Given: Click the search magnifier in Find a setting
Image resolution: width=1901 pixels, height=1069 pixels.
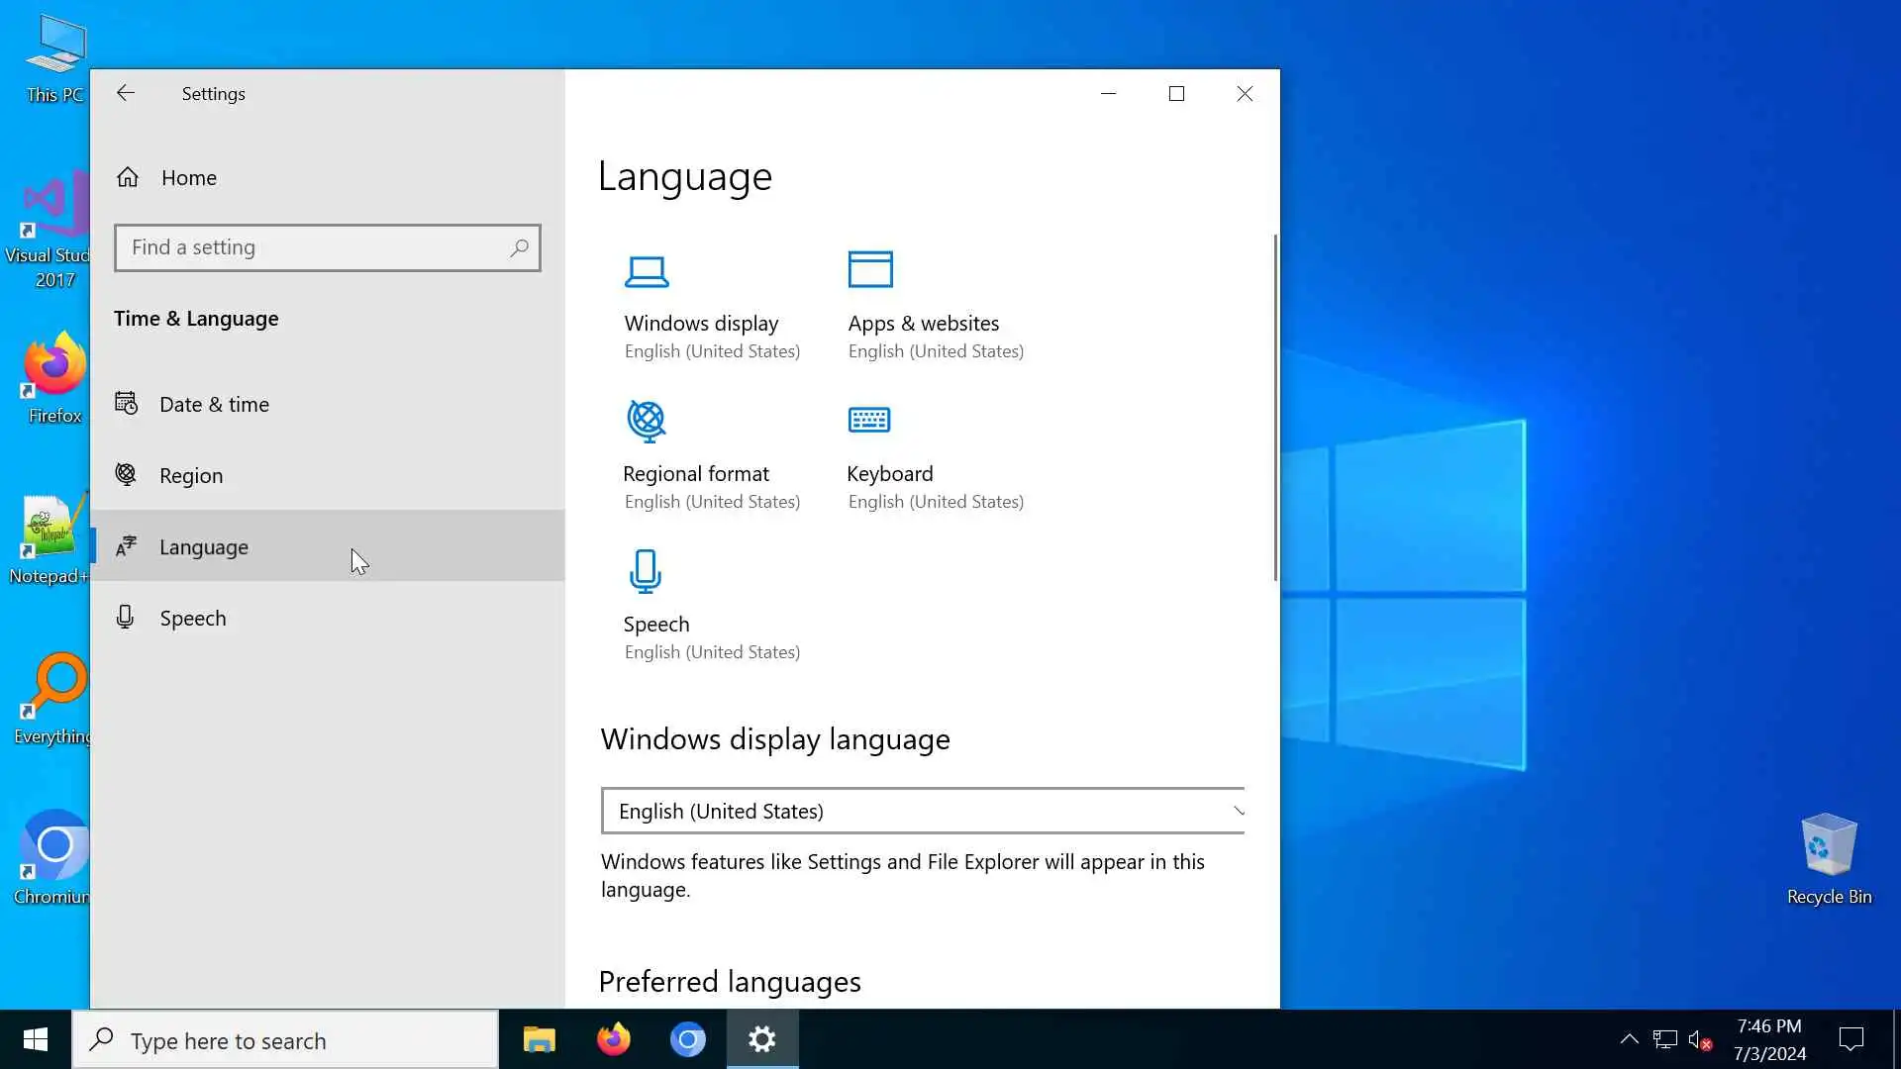Looking at the screenshot, I should point(519,247).
